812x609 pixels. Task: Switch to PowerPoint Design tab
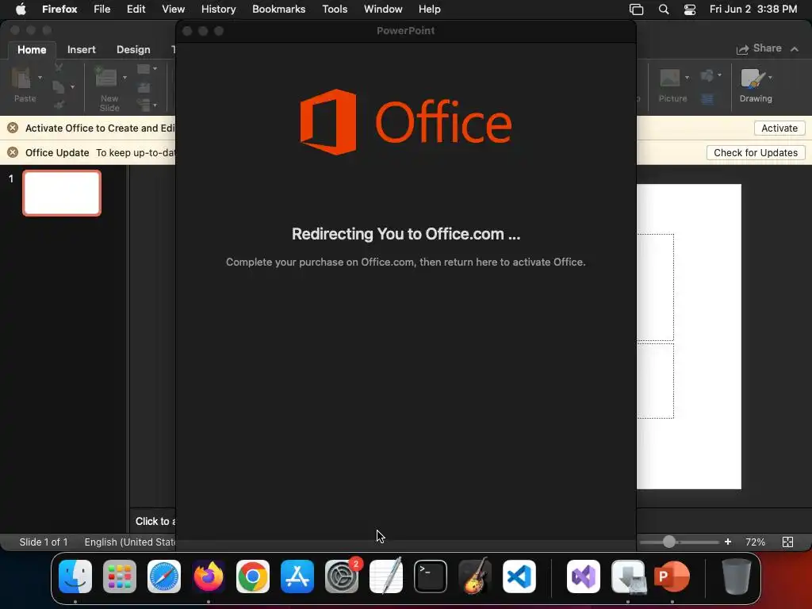tap(133, 50)
